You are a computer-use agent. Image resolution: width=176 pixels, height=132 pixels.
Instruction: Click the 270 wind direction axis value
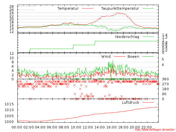(165, 84)
